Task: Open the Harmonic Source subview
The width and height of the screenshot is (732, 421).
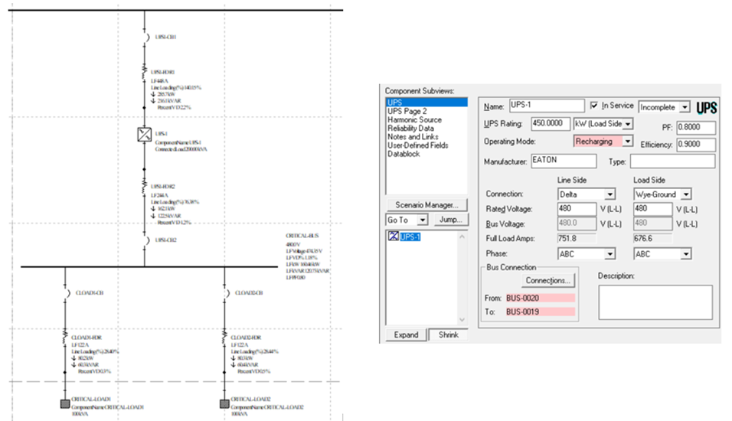Action: [x=414, y=119]
